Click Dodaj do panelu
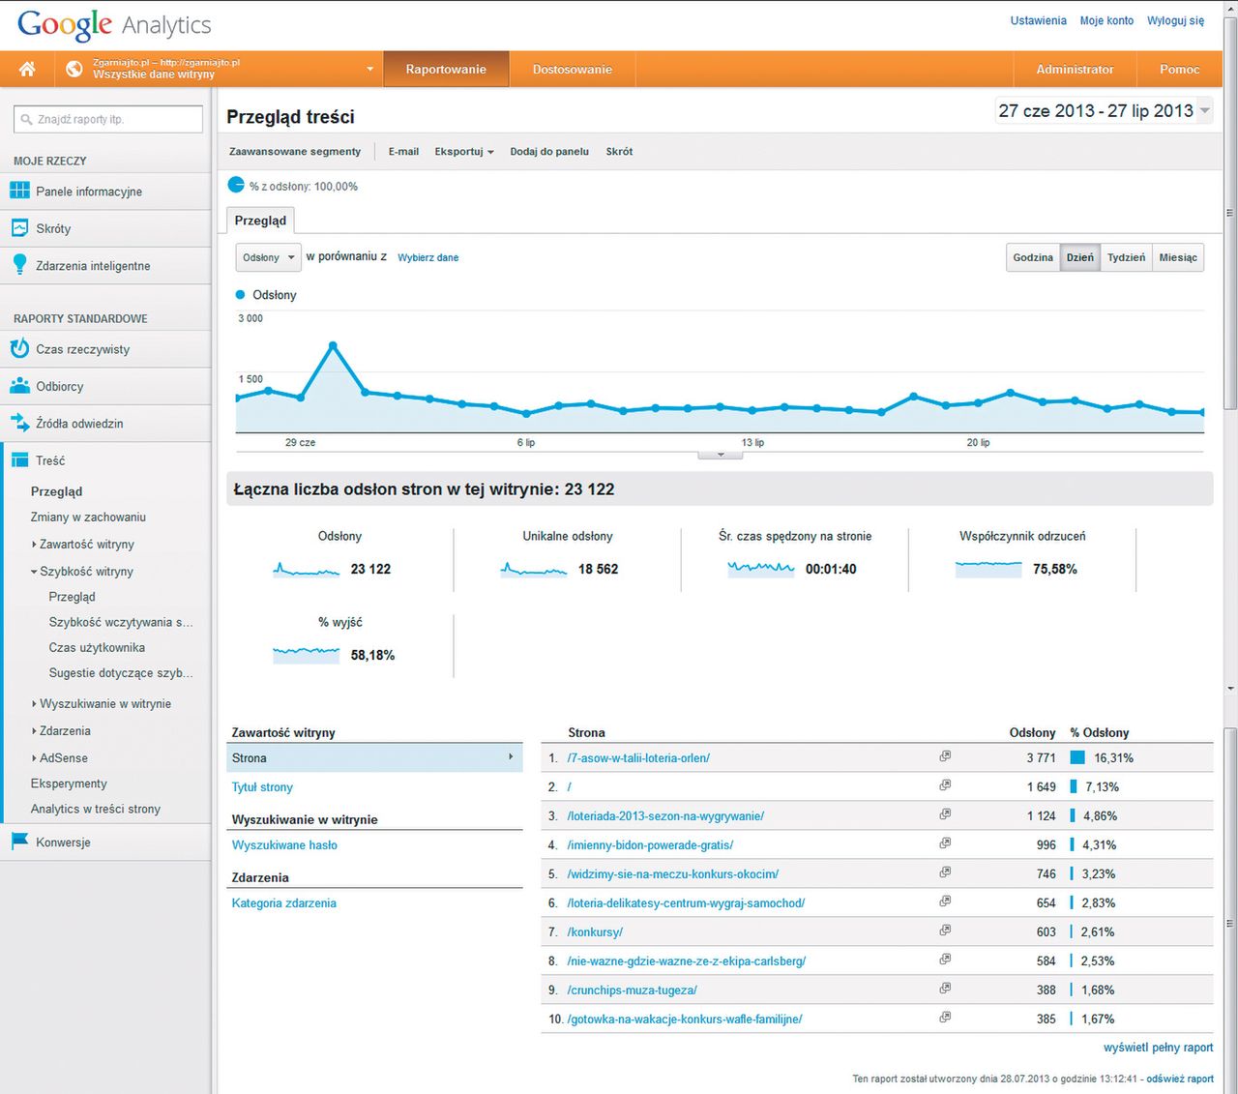Image resolution: width=1238 pixels, height=1094 pixels. [549, 151]
